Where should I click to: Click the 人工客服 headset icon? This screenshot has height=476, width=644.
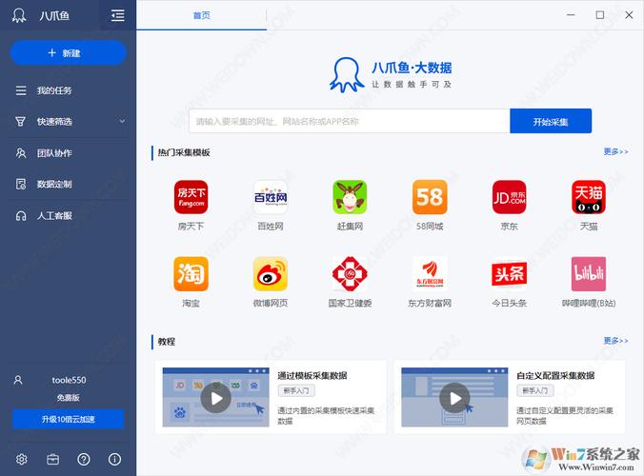[x=21, y=216]
